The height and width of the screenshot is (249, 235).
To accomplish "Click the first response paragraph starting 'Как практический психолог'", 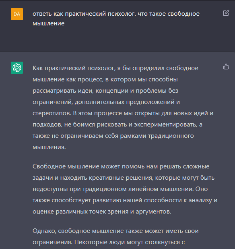I will (123, 108).
